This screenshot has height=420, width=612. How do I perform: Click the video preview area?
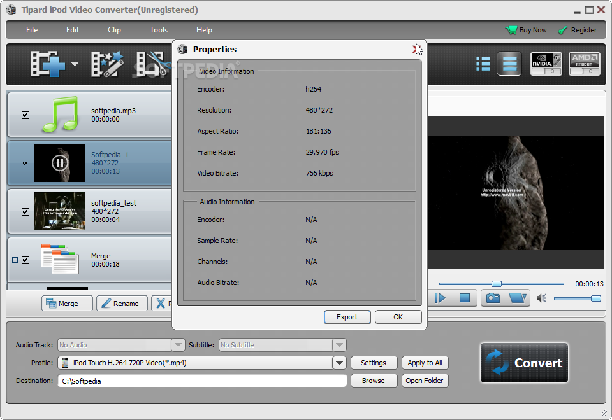pyautogui.click(x=515, y=193)
